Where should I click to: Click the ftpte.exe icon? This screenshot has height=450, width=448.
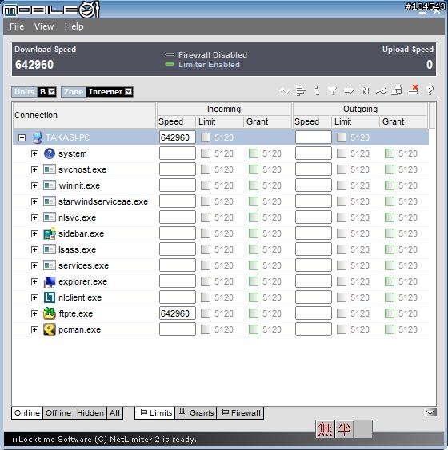click(50, 313)
